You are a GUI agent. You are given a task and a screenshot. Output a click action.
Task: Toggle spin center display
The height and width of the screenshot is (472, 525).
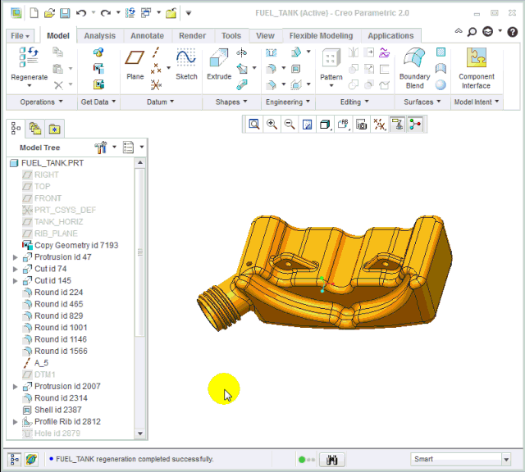(x=416, y=125)
